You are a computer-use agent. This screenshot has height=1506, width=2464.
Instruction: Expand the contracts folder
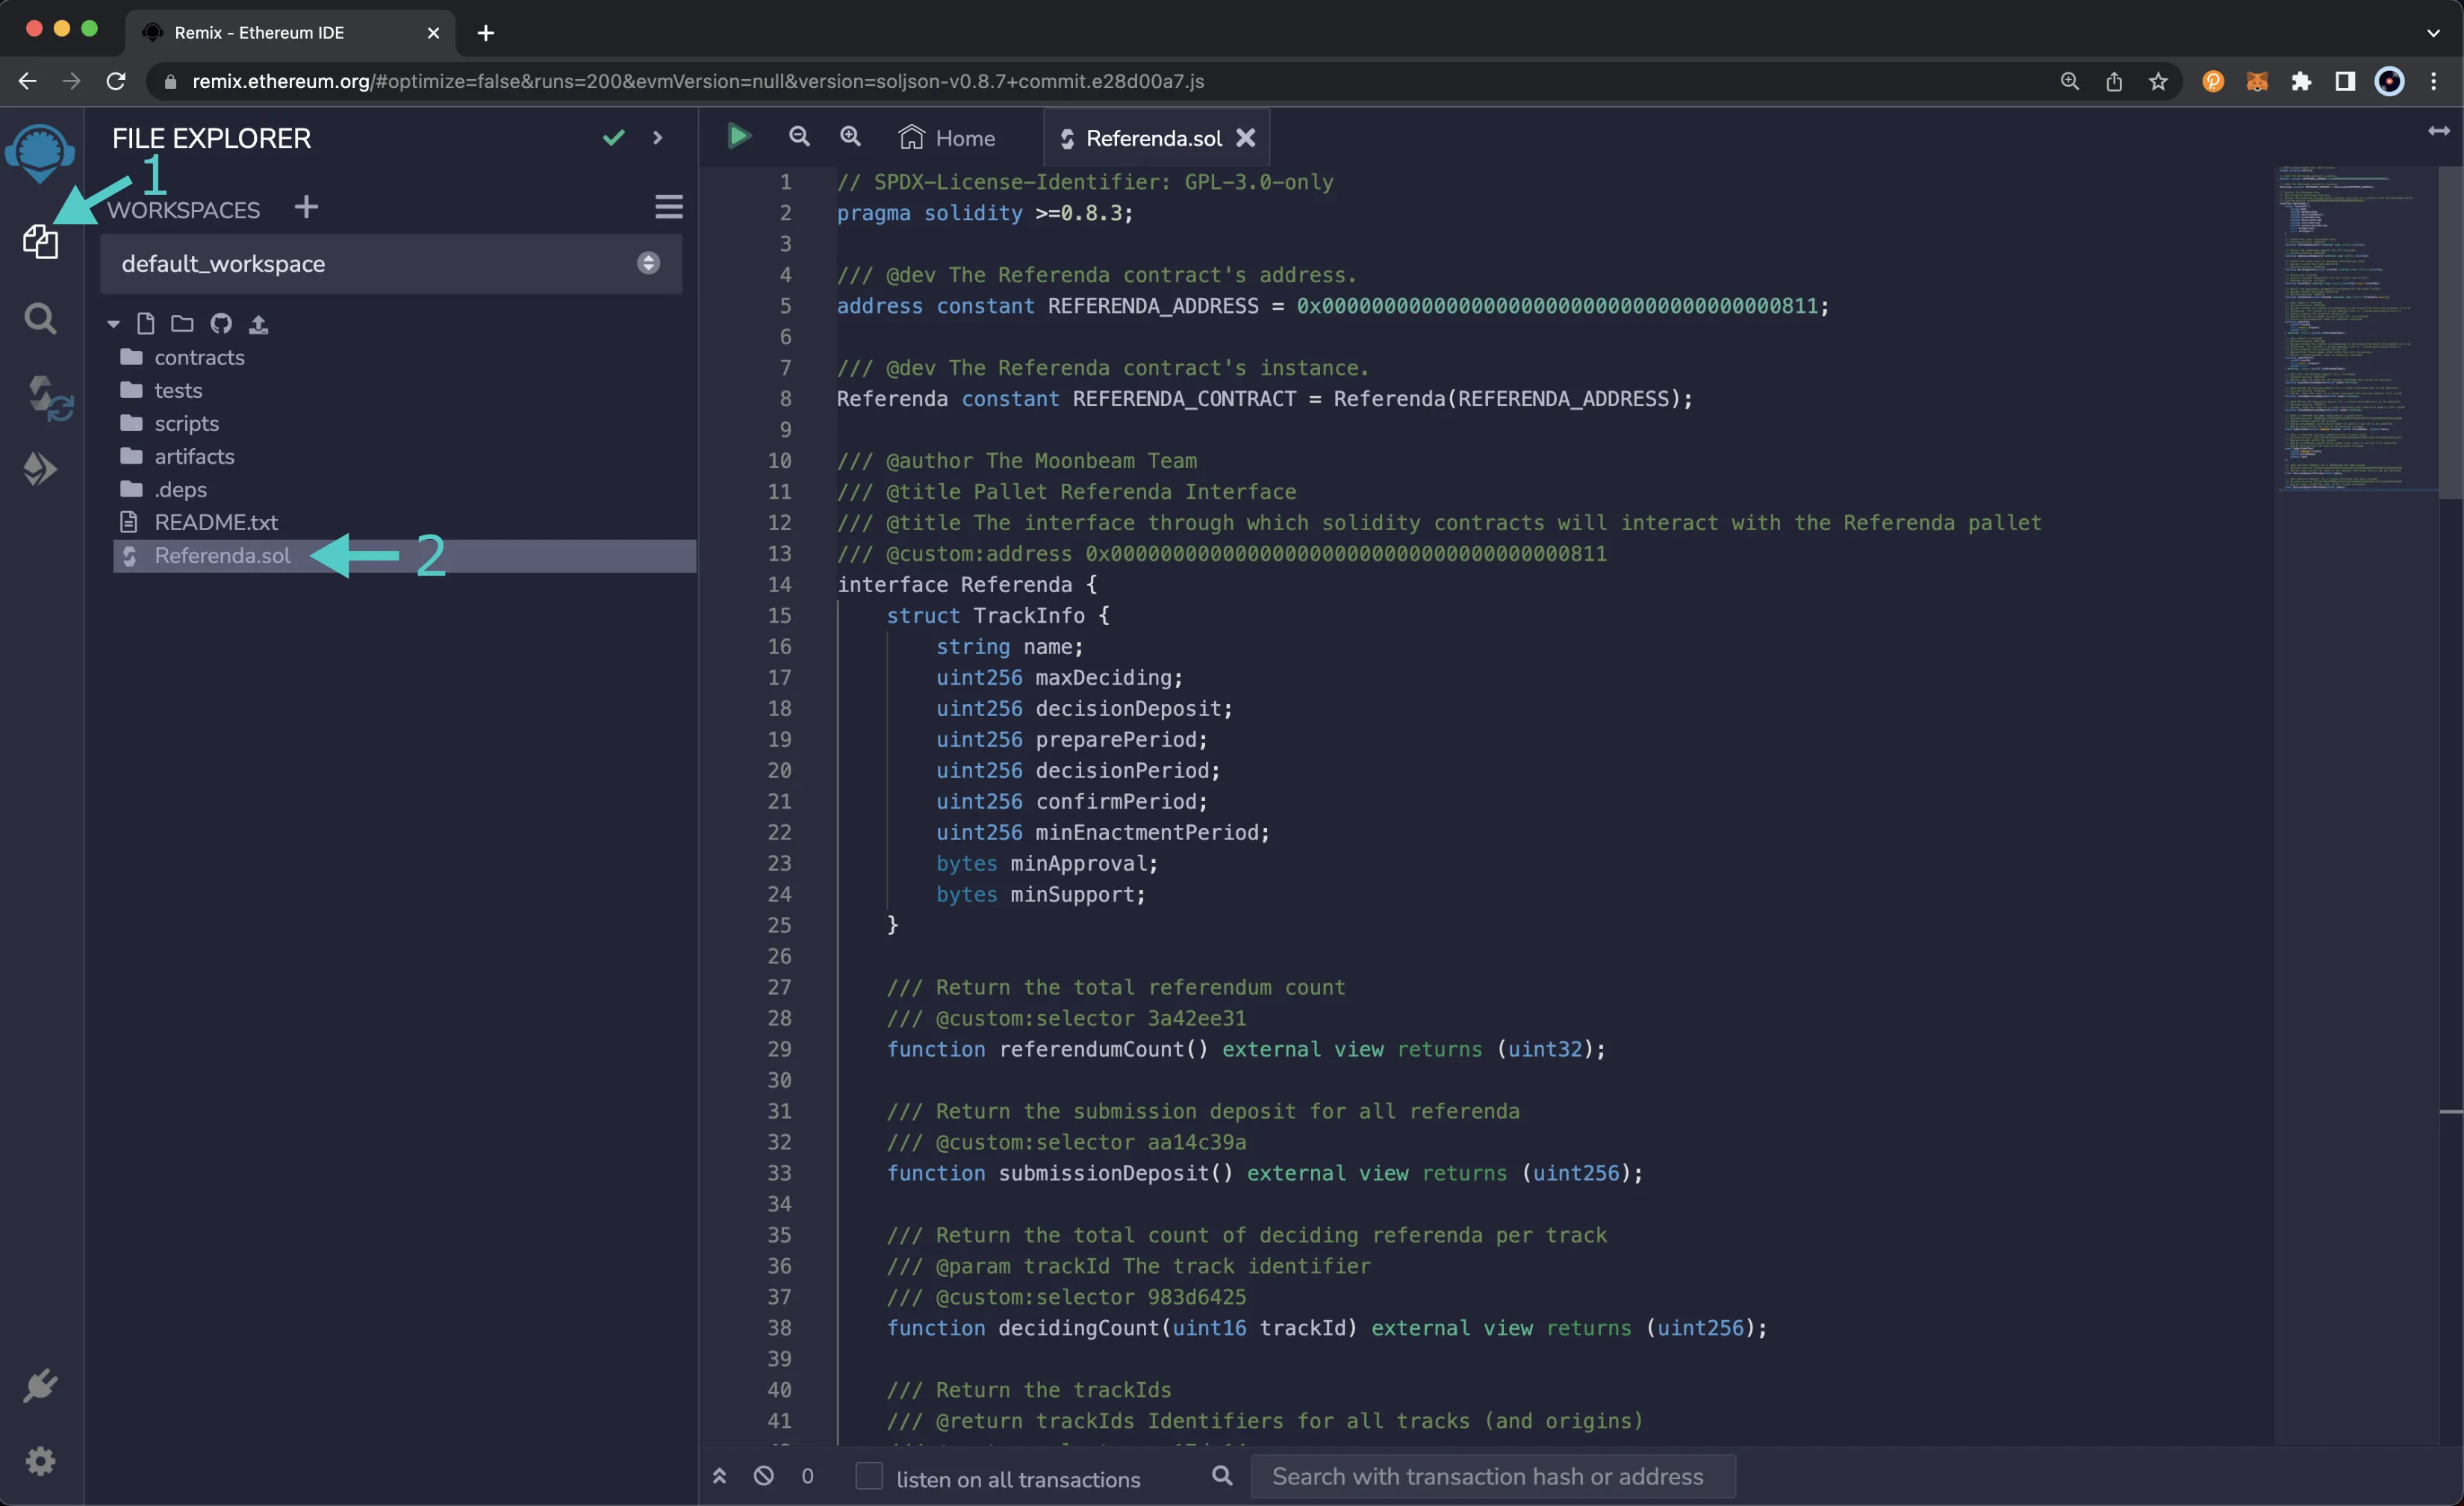(x=199, y=357)
